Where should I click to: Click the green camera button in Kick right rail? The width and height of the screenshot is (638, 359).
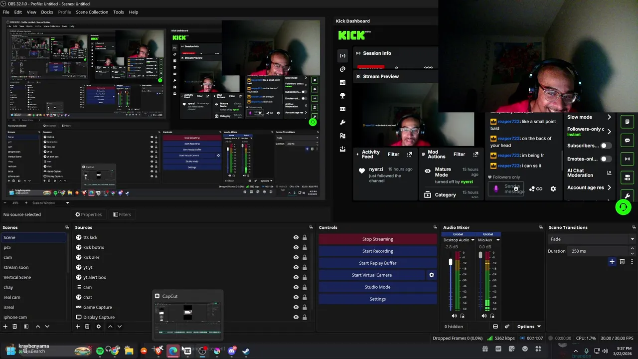click(628, 177)
